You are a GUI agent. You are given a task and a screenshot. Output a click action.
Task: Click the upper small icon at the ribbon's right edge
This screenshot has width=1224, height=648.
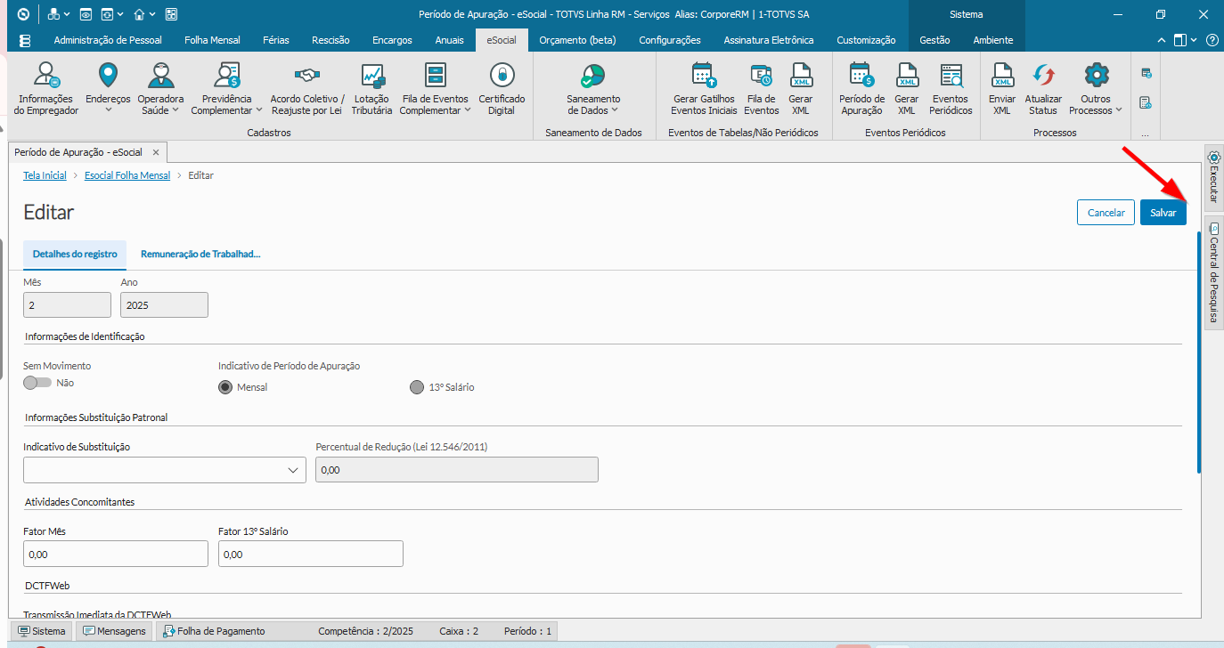click(1146, 73)
